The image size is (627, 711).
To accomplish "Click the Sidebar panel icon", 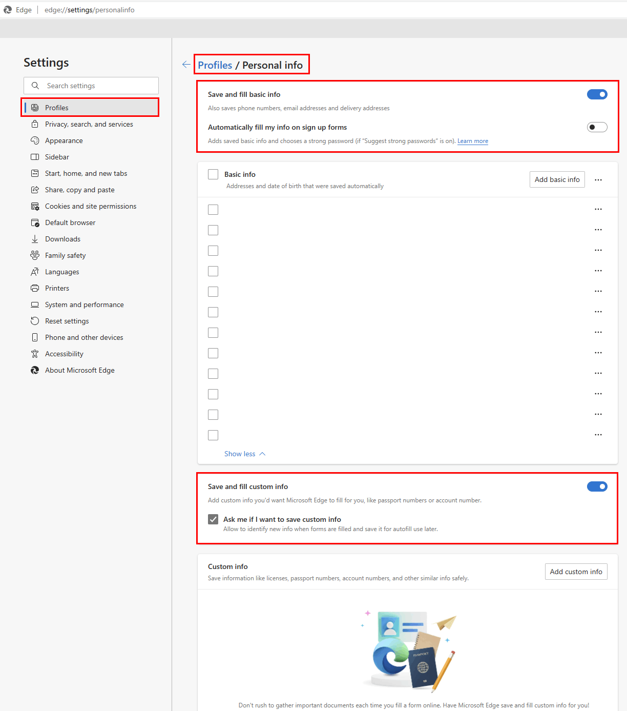I will click(35, 157).
